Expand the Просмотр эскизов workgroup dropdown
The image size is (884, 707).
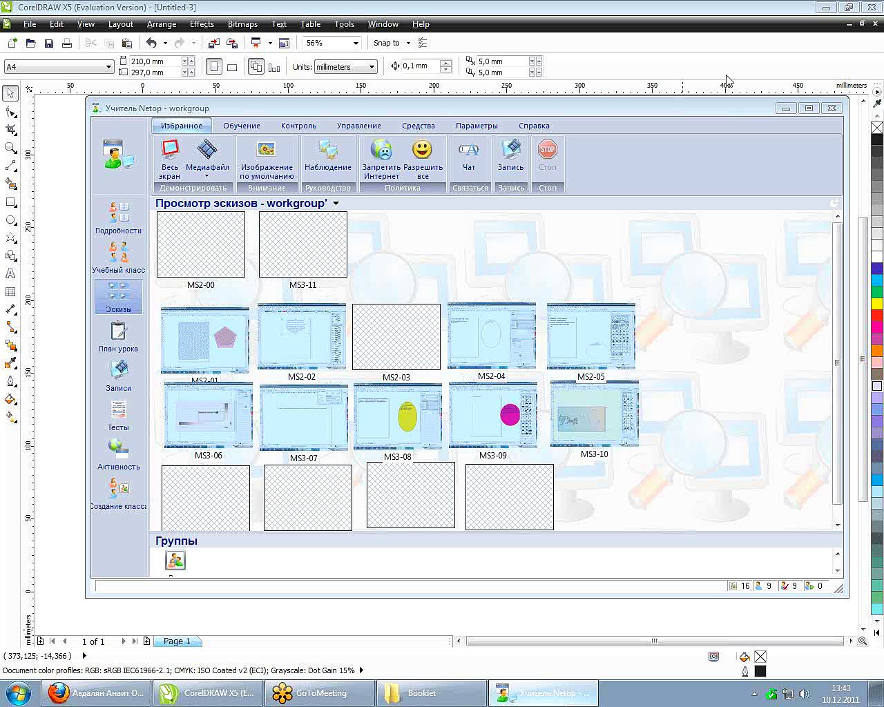tap(336, 204)
